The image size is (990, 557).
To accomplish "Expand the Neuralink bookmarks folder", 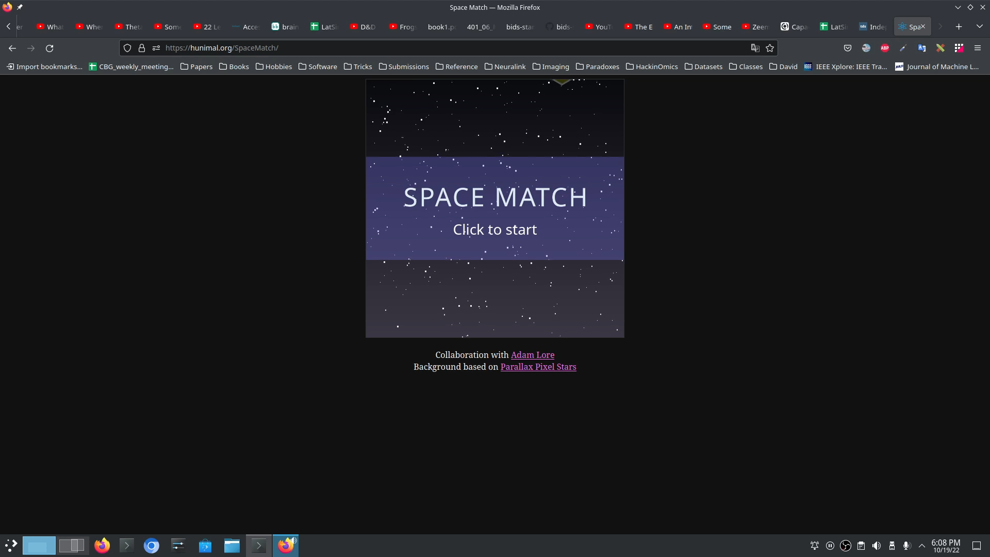I will [505, 67].
